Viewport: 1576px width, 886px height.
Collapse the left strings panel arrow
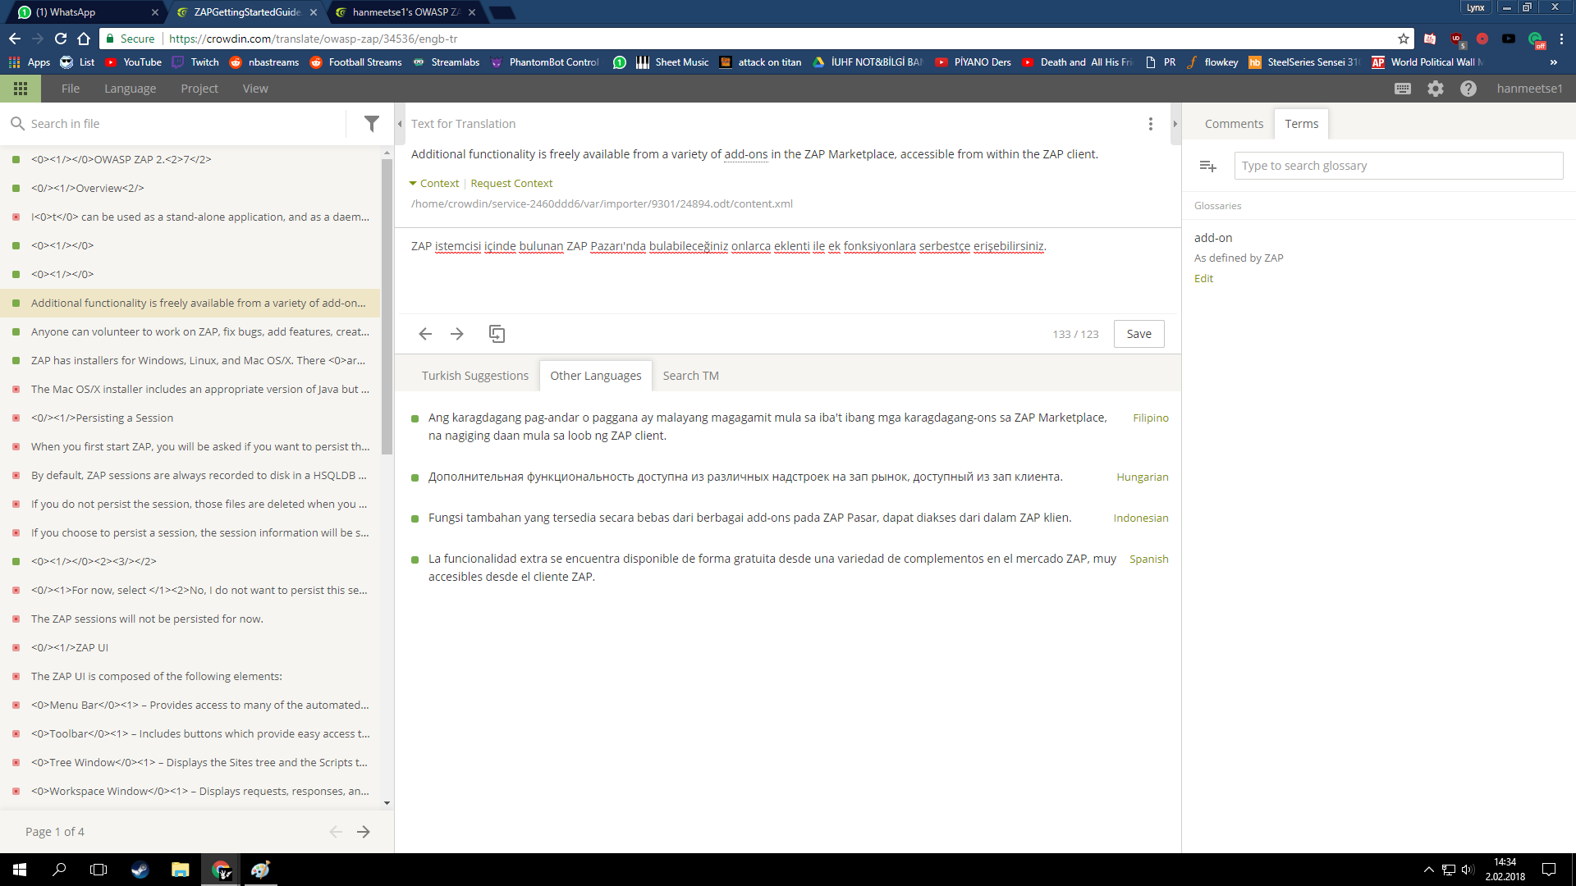[x=400, y=124]
